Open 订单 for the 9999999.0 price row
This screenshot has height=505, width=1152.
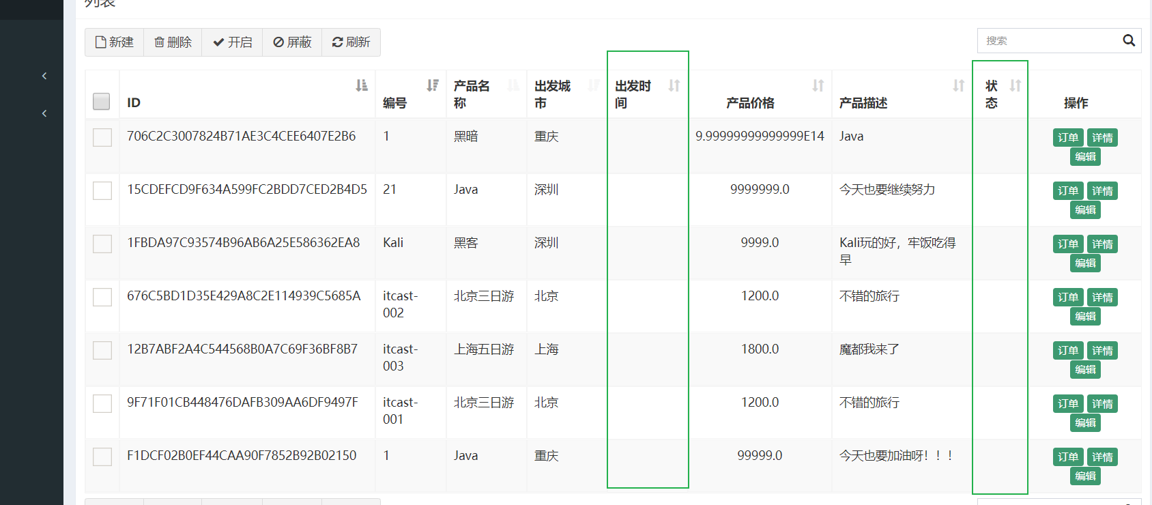click(1068, 191)
